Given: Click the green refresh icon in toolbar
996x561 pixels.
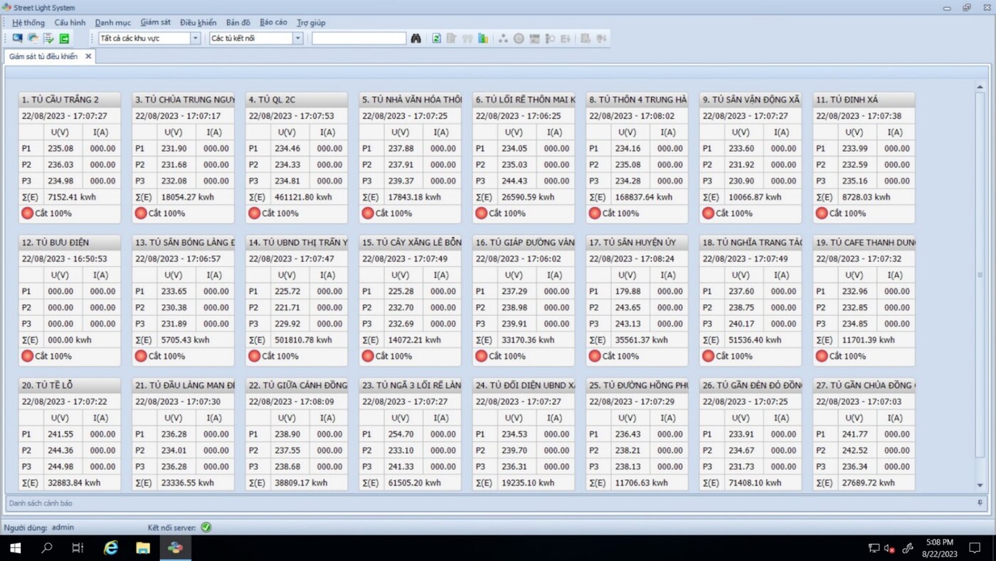Looking at the screenshot, I should point(436,38).
